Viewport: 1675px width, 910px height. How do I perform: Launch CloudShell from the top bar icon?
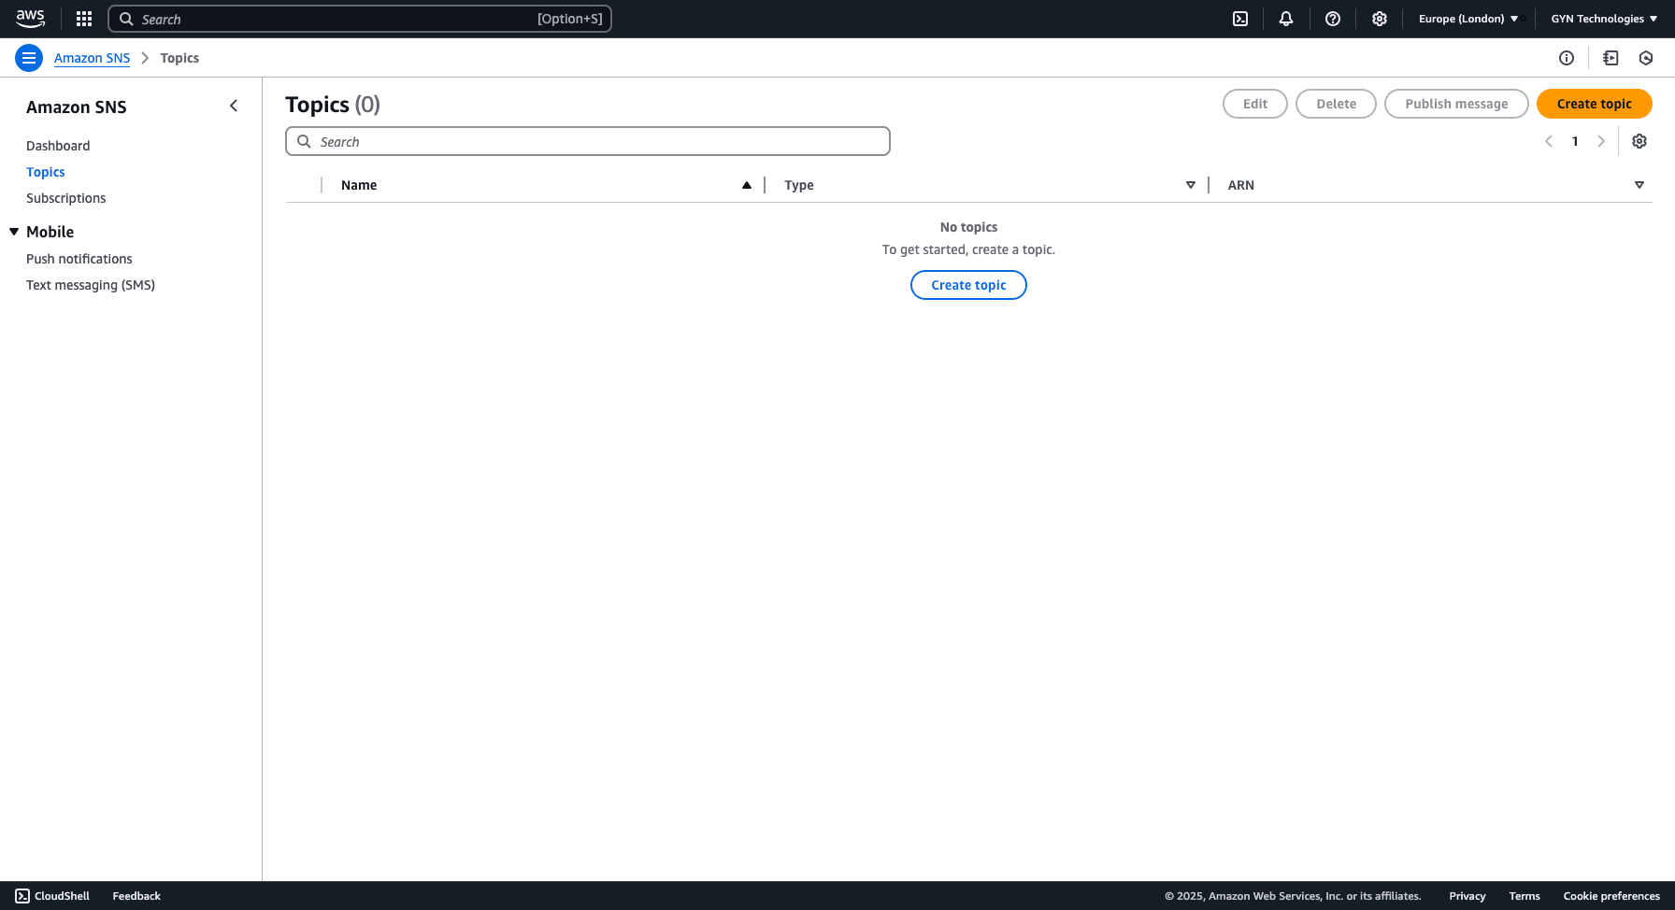[x=1240, y=19]
